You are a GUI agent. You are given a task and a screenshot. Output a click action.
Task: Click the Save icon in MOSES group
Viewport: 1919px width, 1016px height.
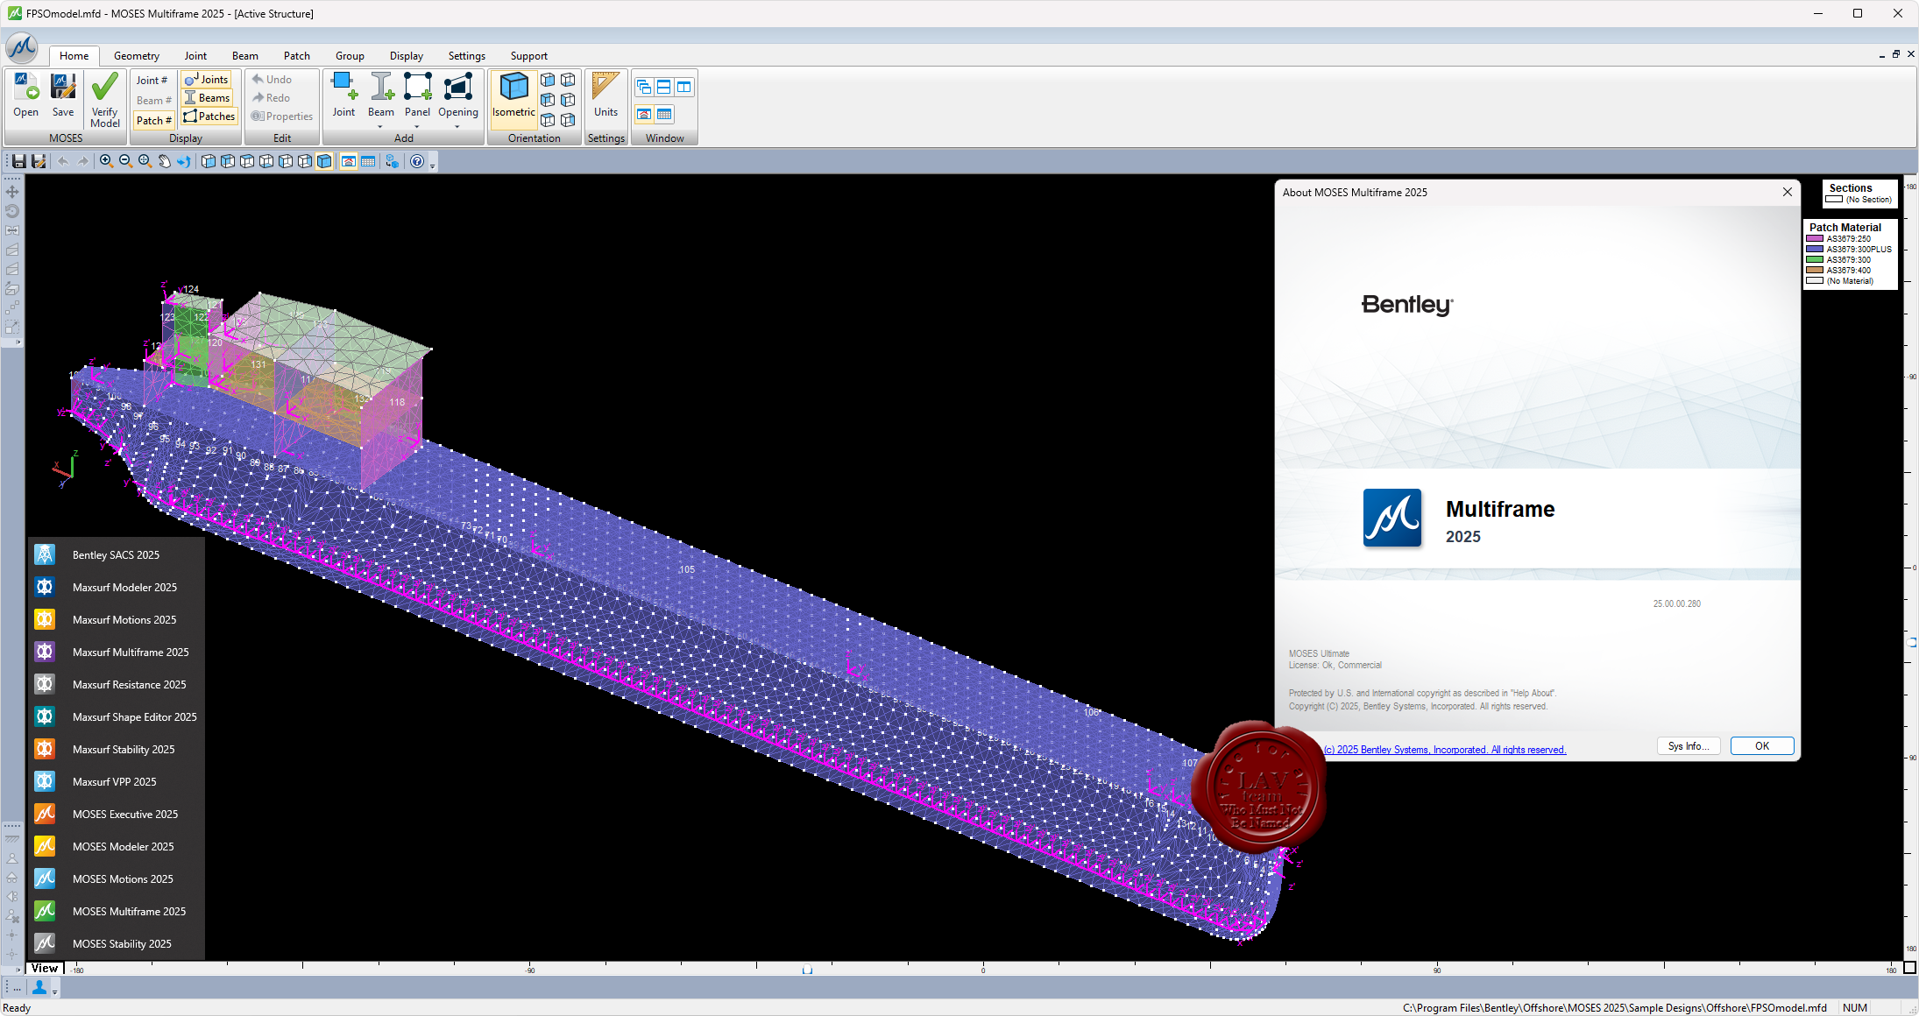(x=63, y=95)
